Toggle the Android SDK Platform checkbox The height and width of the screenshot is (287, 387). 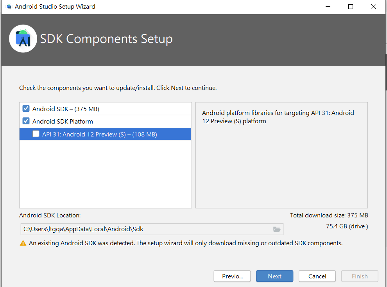[26, 121]
